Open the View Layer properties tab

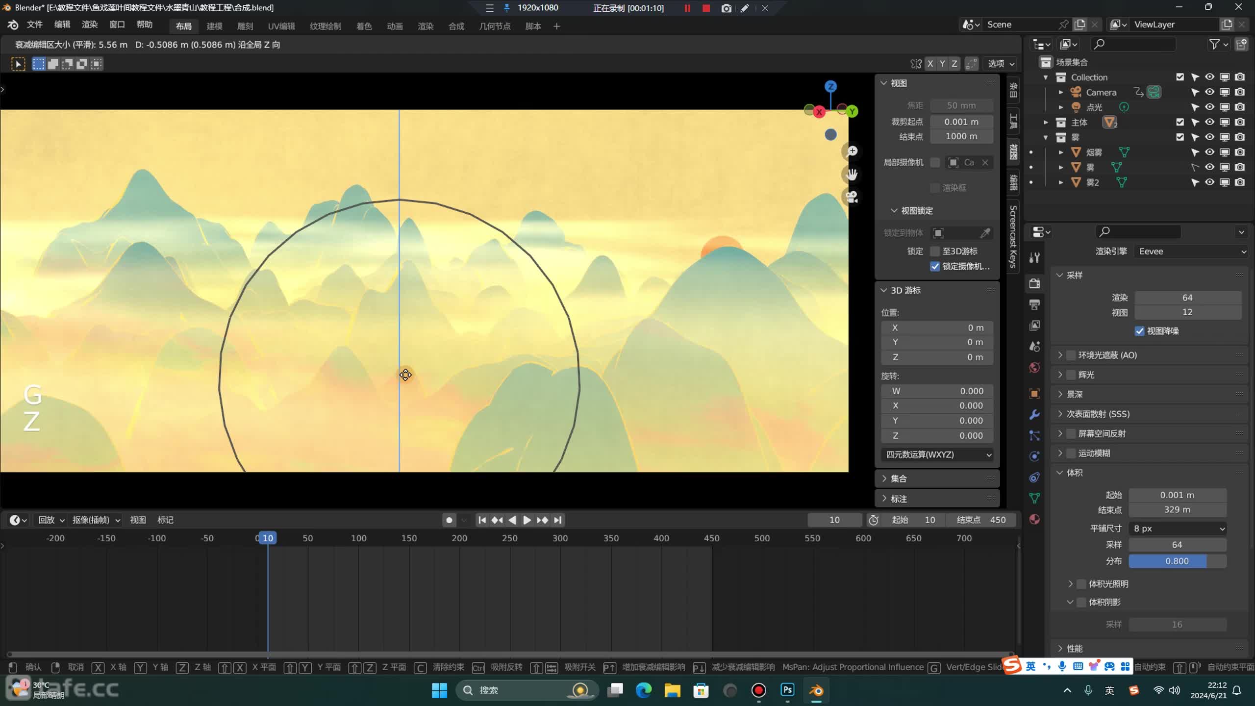[1034, 326]
